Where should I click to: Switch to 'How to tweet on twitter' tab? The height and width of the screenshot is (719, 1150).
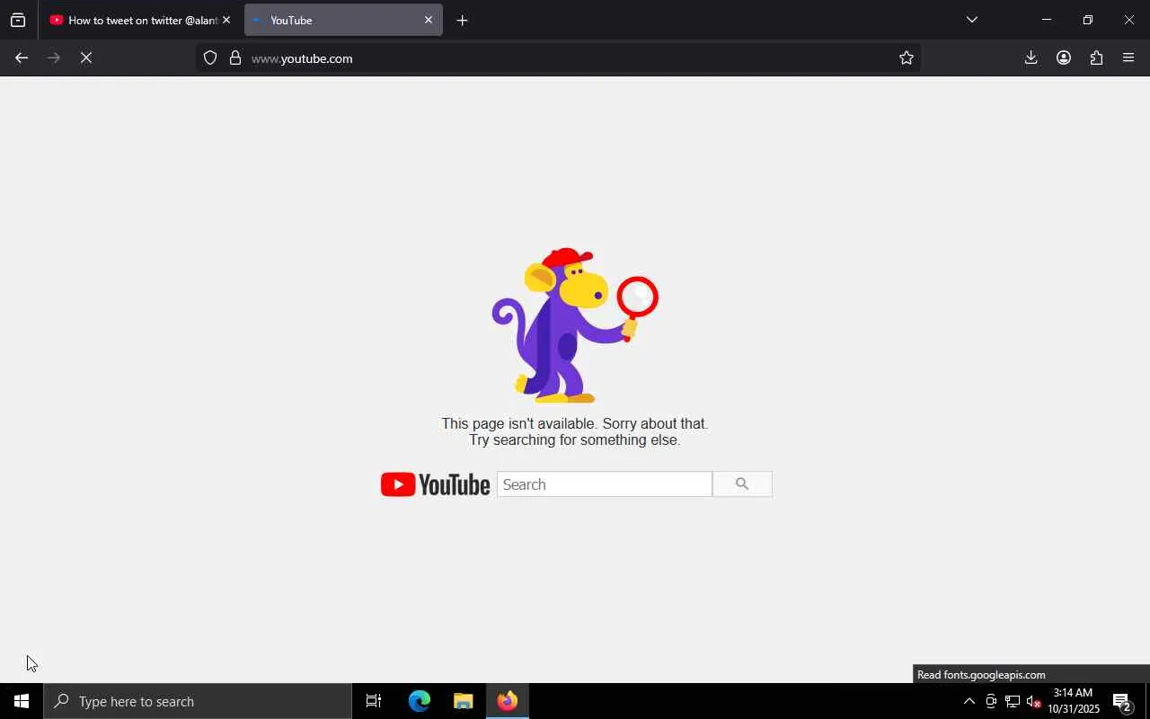pos(134,20)
